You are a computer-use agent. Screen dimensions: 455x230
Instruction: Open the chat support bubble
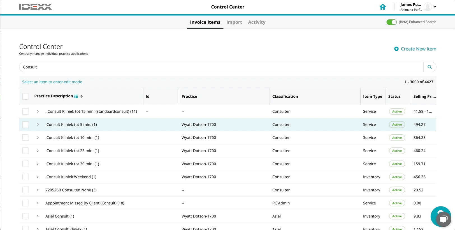[x=443, y=218]
